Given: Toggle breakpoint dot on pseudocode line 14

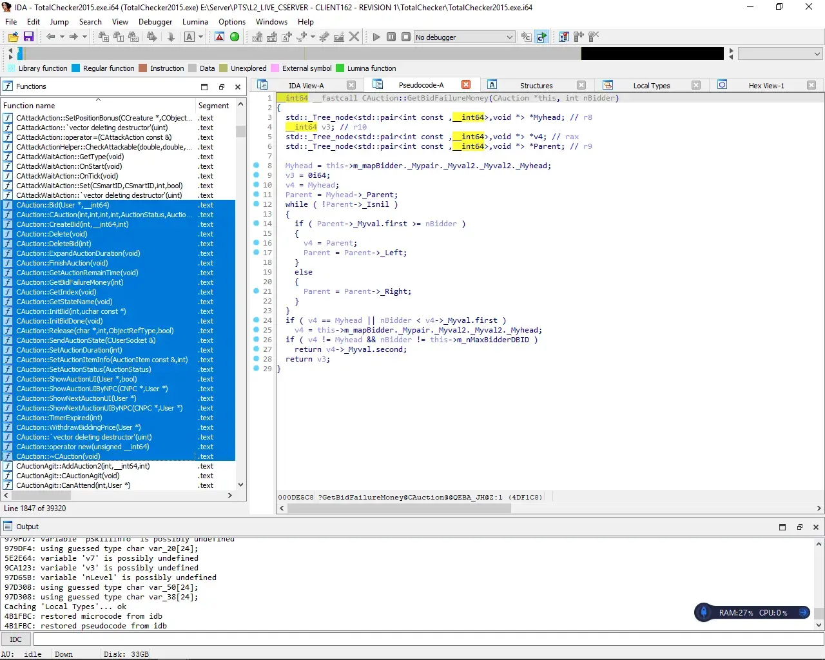Looking at the screenshot, I should pos(257,224).
